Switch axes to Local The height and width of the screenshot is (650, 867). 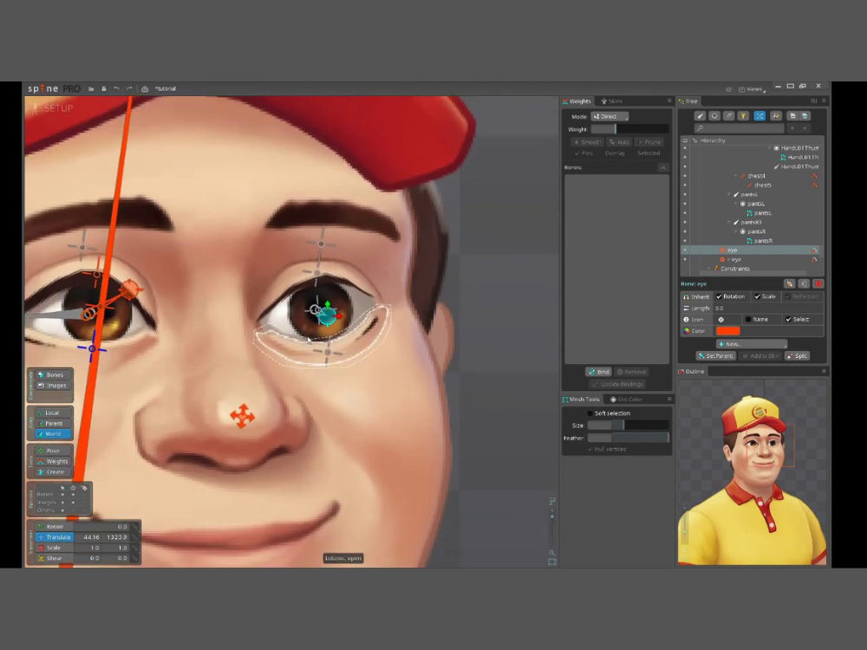[53, 413]
